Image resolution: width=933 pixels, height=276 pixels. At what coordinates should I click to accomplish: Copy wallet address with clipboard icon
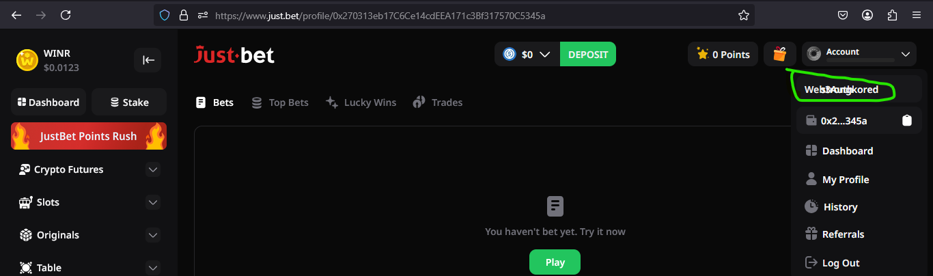[906, 121]
